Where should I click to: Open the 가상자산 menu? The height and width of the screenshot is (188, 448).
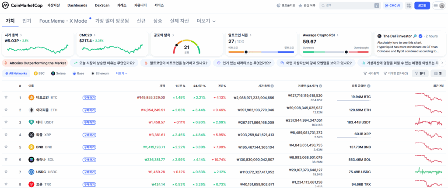(x=53, y=5)
